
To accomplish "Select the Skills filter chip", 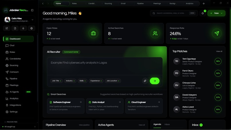I will pyautogui.click(x=83, y=81).
